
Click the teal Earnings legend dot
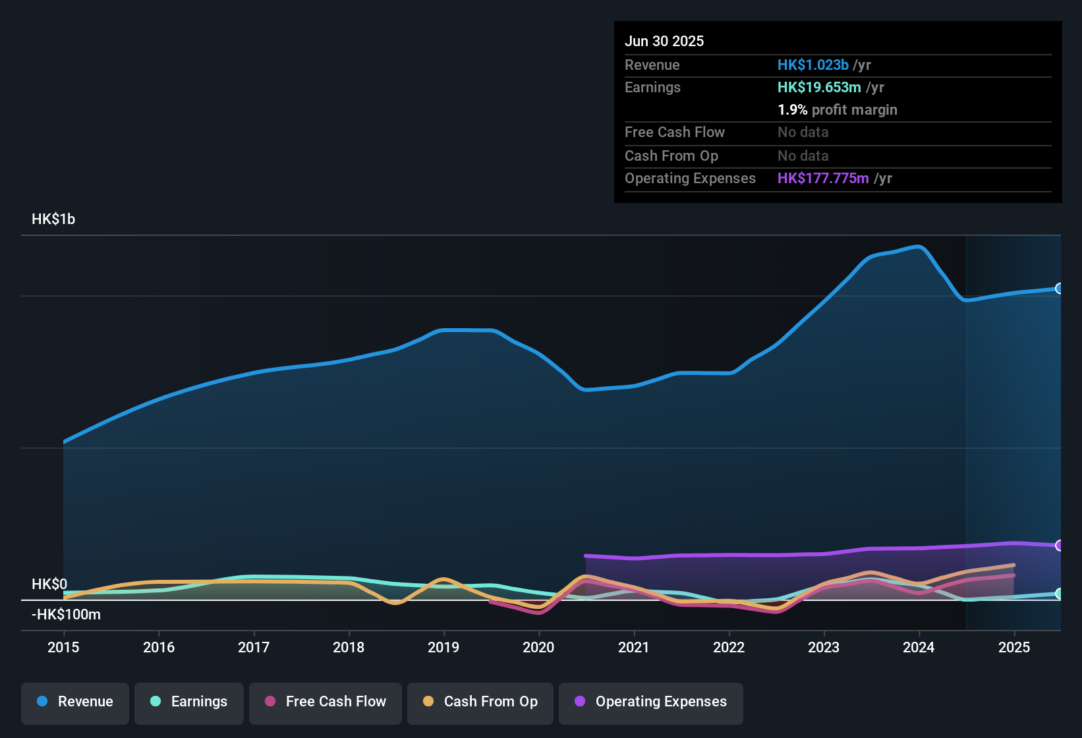coord(156,702)
